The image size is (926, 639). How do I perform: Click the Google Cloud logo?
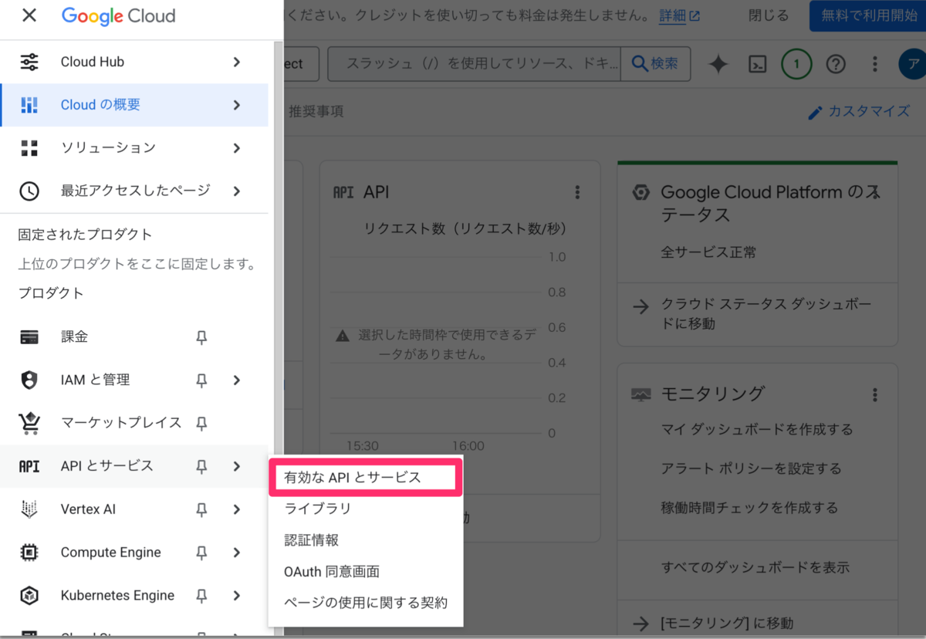(x=118, y=15)
